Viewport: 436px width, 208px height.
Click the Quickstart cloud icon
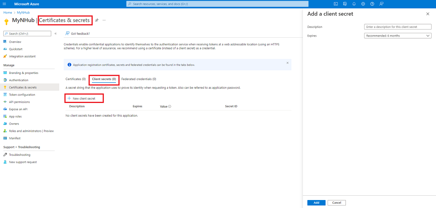point(5,49)
